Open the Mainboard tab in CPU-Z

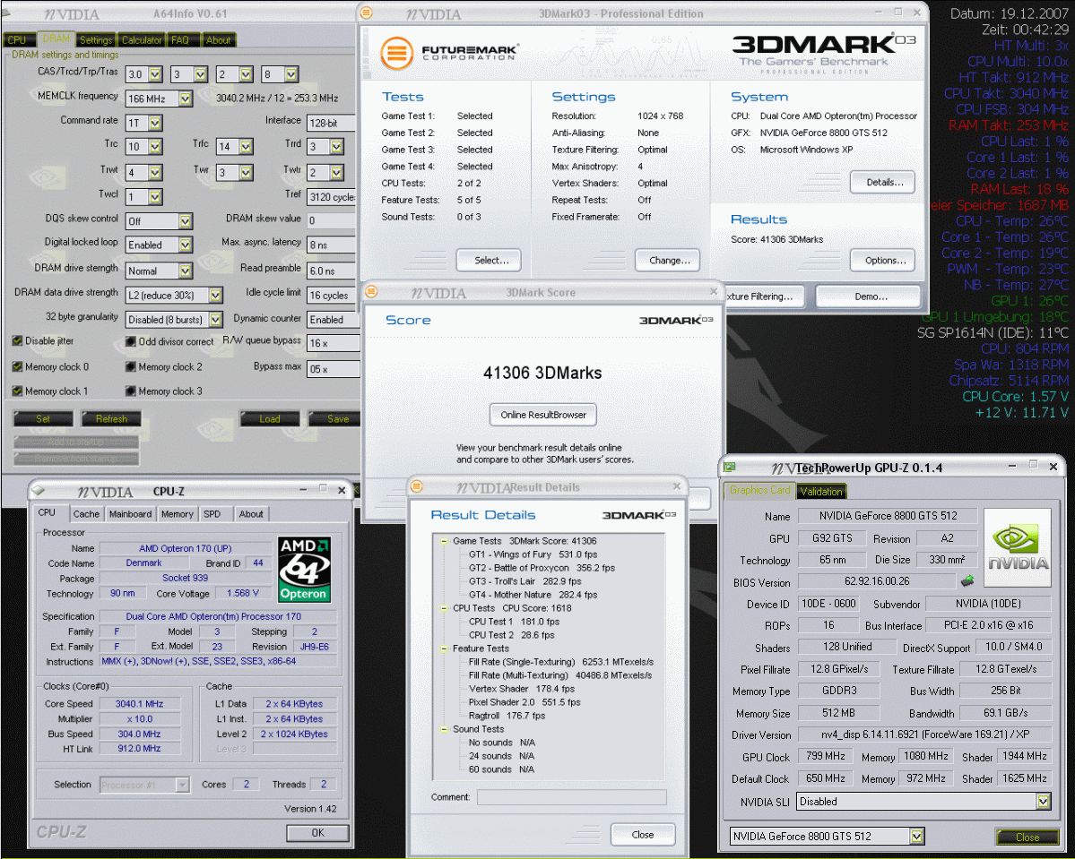(x=130, y=514)
